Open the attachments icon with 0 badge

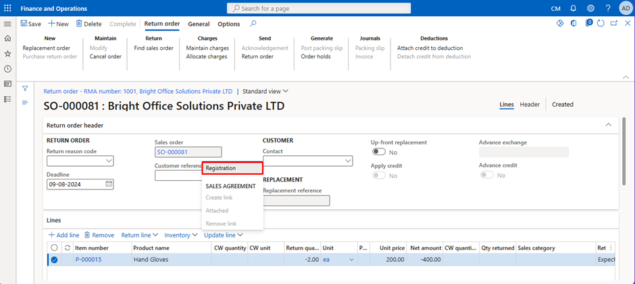[x=589, y=23]
